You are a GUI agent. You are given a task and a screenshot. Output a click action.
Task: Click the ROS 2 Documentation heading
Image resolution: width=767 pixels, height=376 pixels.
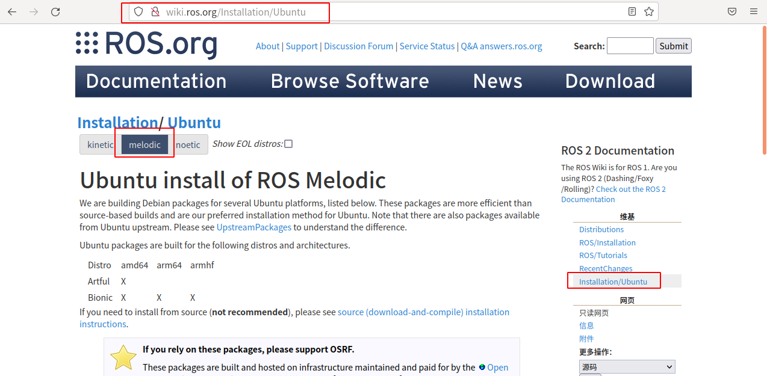pyautogui.click(x=618, y=151)
